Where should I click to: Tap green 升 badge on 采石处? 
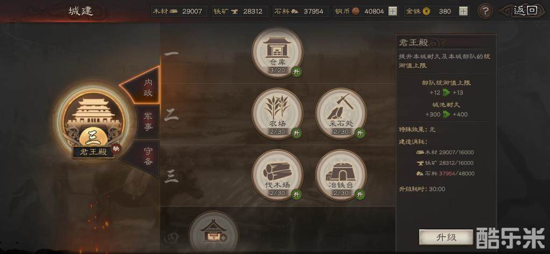(x=360, y=133)
